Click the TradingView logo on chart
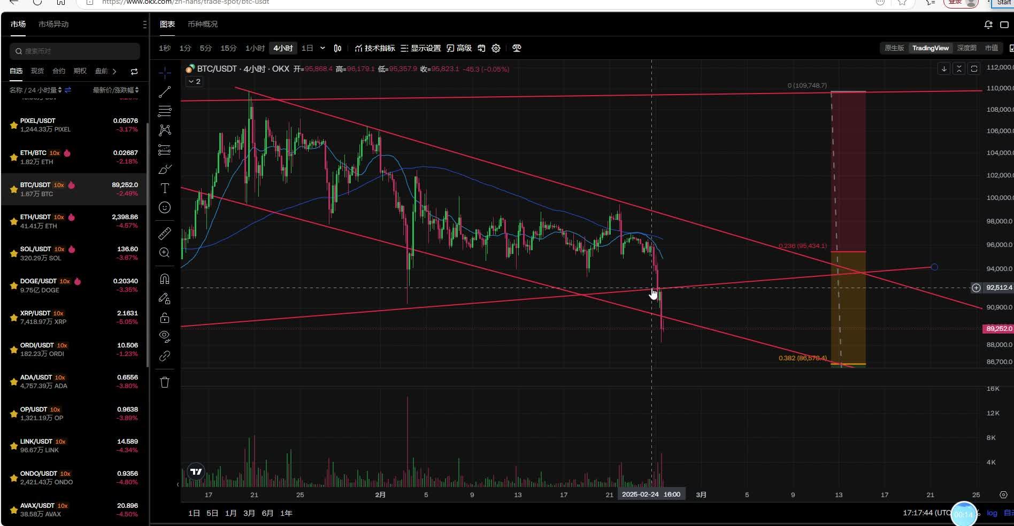 pos(196,471)
